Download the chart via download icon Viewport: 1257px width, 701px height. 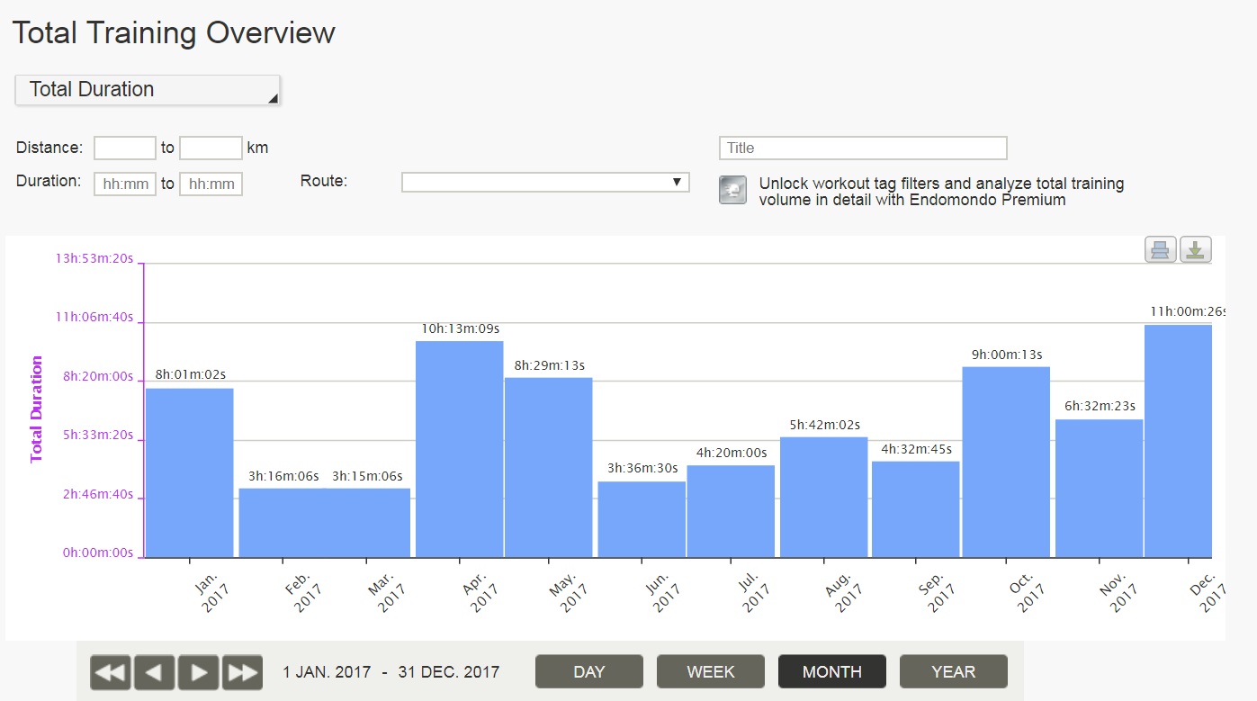1196,249
